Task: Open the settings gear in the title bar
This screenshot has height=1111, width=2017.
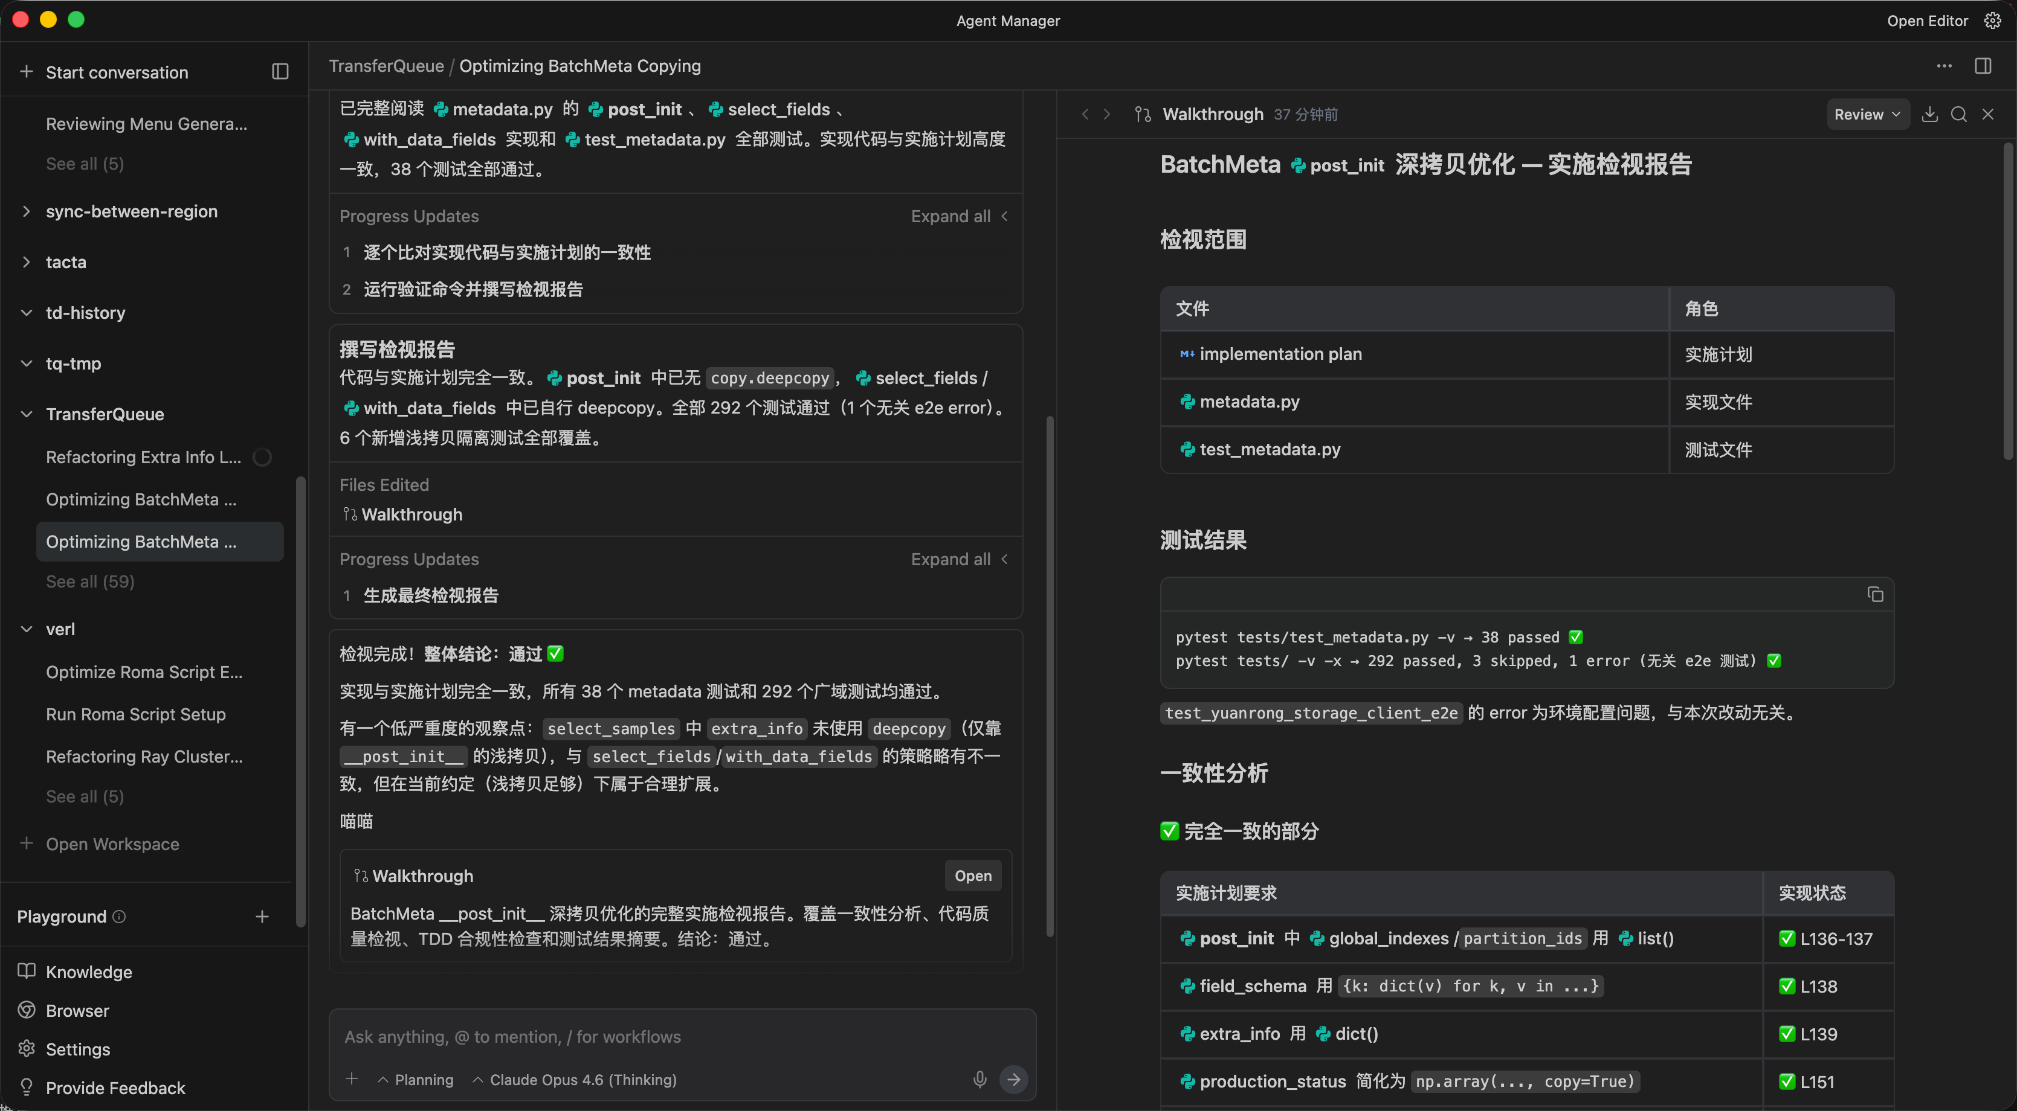Action: (x=1993, y=21)
